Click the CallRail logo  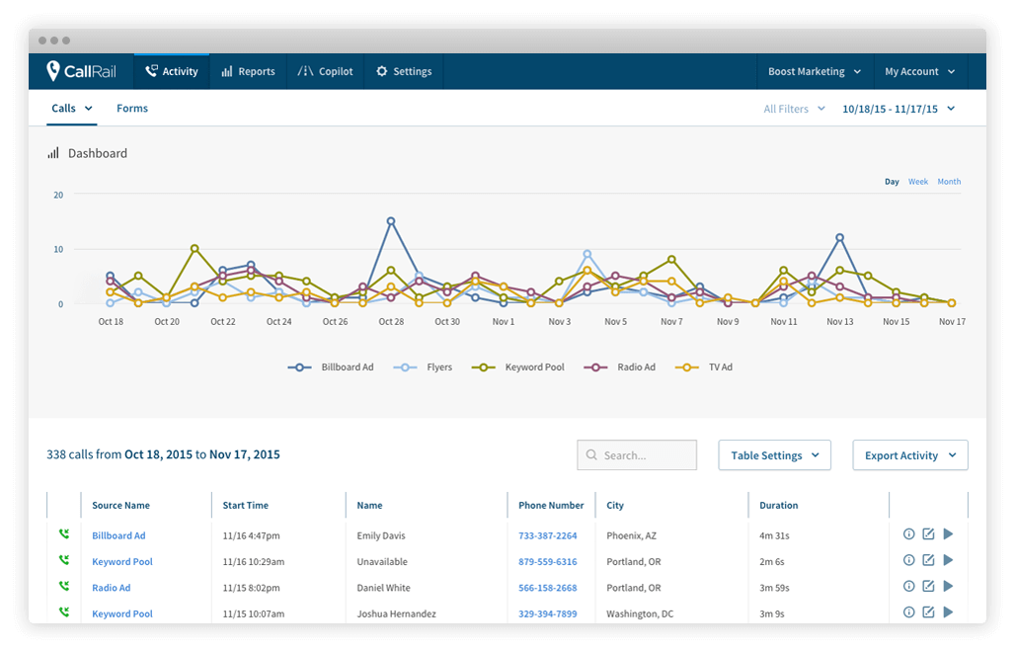click(x=81, y=71)
